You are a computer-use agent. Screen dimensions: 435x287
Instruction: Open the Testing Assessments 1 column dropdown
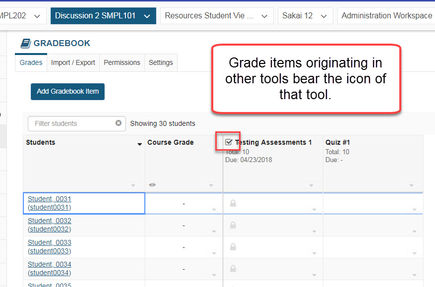[311, 184]
